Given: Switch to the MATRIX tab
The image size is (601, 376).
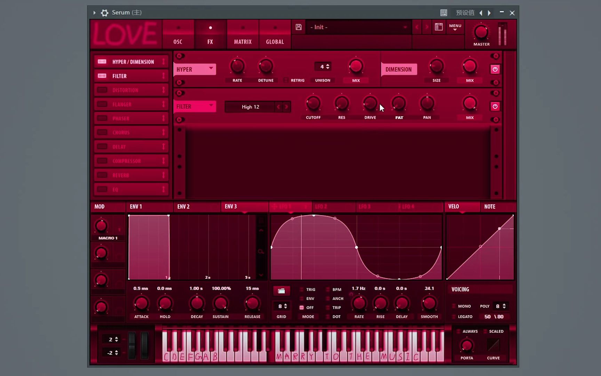Looking at the screenshot, I should (243, 34).
